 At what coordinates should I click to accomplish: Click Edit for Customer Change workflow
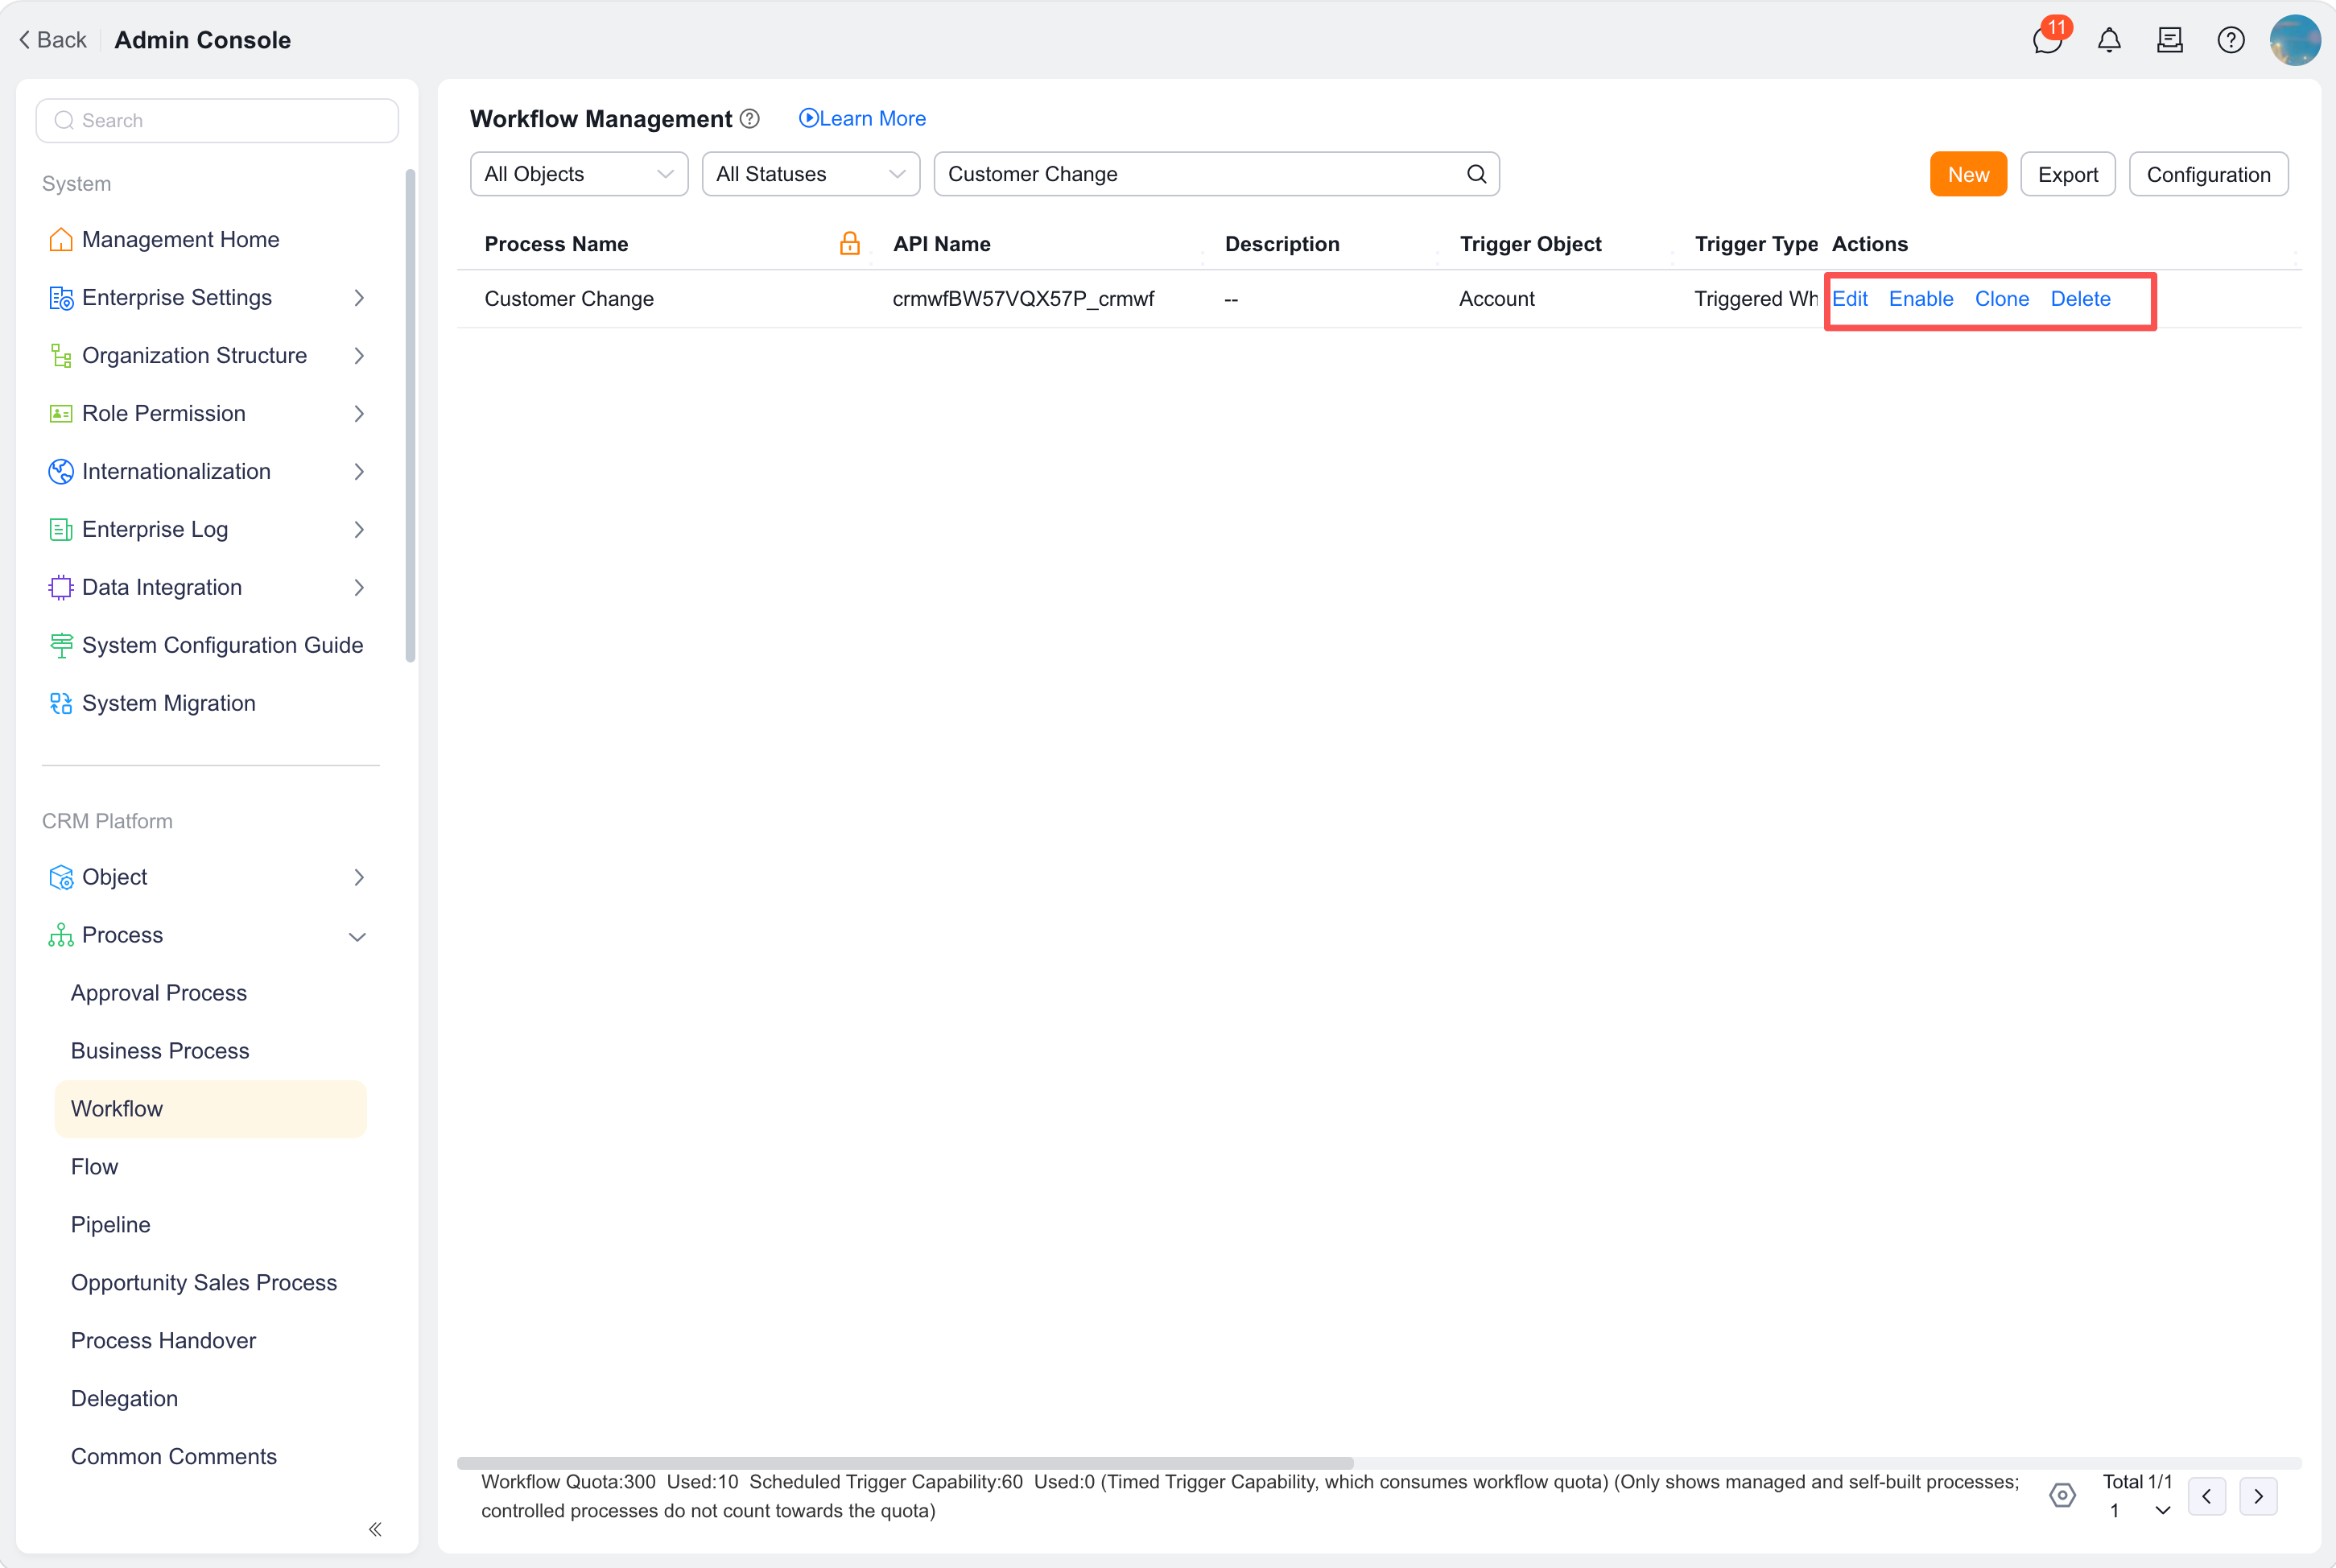coord(1849,299)
